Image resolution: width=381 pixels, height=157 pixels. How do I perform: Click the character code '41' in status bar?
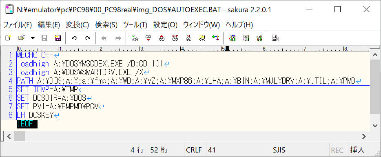[x=212, y=150]
